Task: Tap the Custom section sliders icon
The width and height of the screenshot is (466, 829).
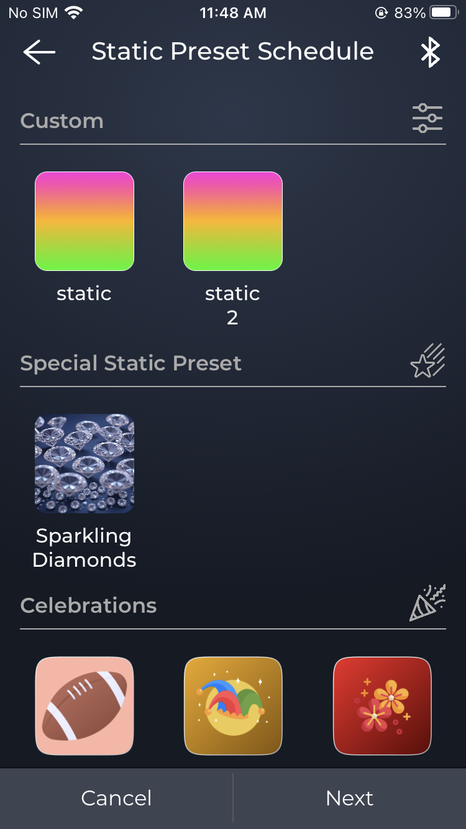Action: click(427, 118)
